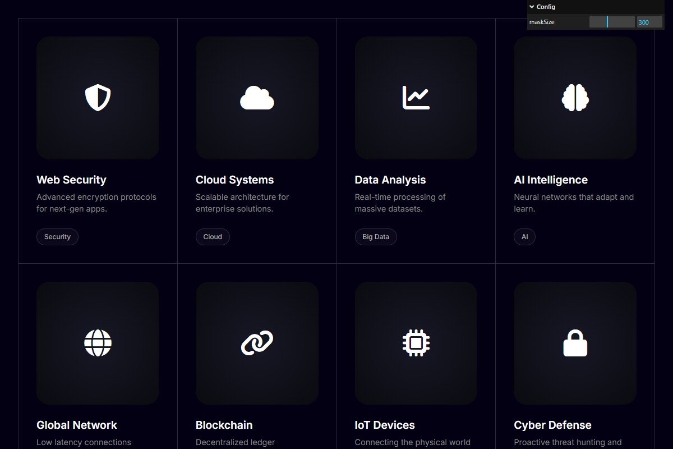
Task: Open the Web Security heading
Action: [71, 180]
